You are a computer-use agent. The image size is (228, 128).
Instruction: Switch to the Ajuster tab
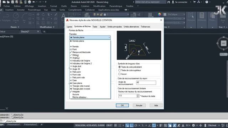click(103, 27)
